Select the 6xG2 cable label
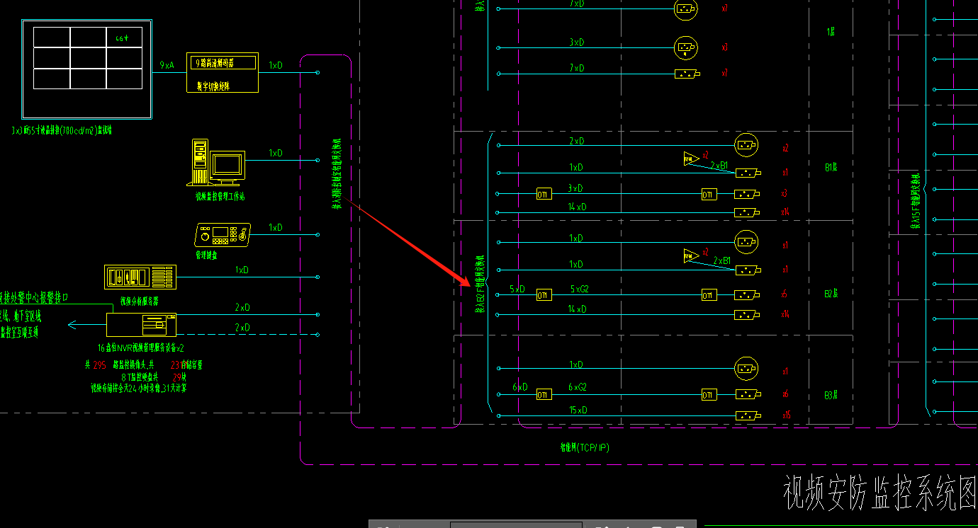The image size is (978, 528). point(578,387)
